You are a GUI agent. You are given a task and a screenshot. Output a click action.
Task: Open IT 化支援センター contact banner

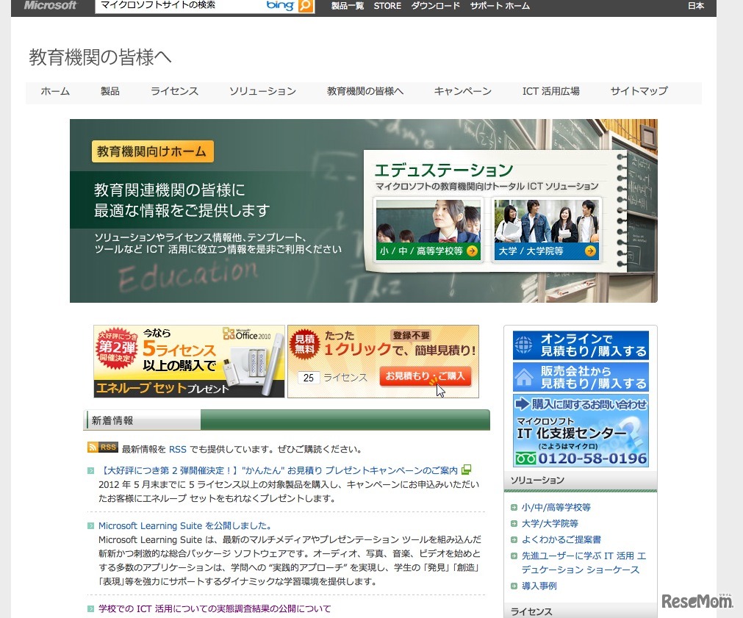581,431
